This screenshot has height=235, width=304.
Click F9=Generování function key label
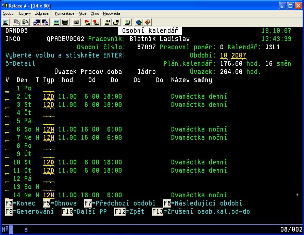point(29,212)
